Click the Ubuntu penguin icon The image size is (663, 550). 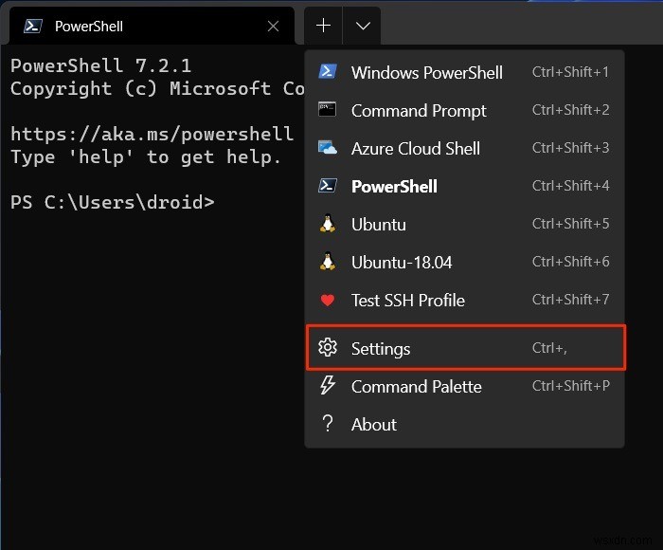[328, 224]
